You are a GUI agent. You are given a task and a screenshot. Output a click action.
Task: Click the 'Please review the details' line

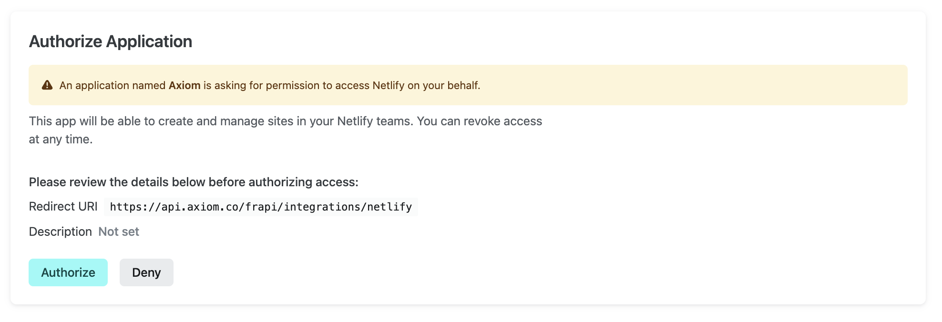point(194,182)
